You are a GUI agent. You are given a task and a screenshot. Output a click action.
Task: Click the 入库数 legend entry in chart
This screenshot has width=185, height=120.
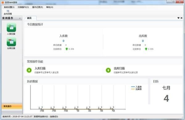point(136,87)
